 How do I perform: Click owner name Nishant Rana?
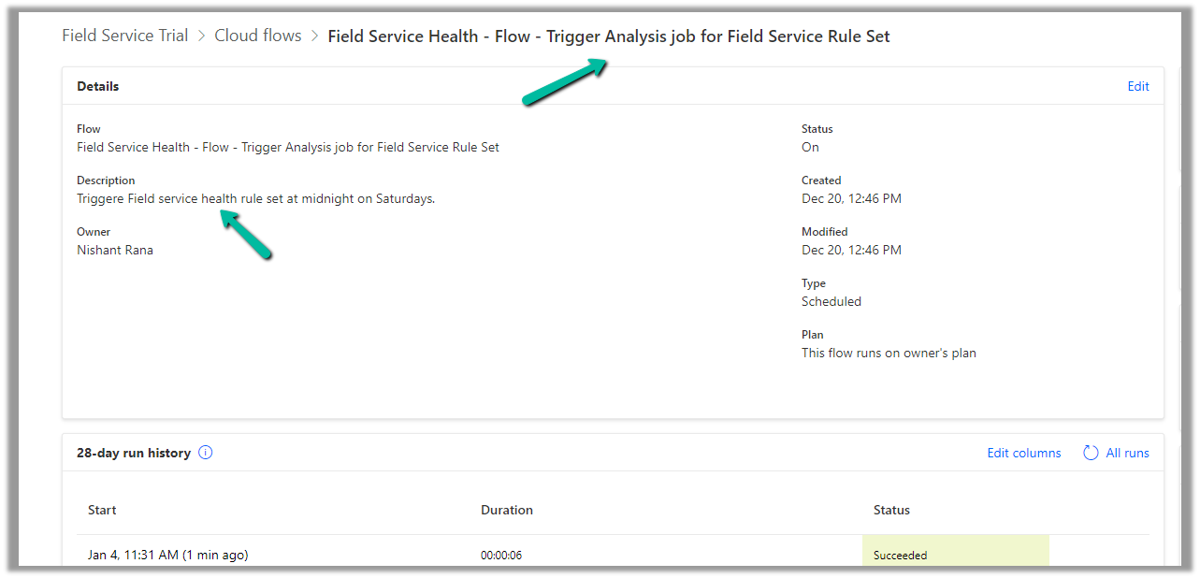(115, 250)
